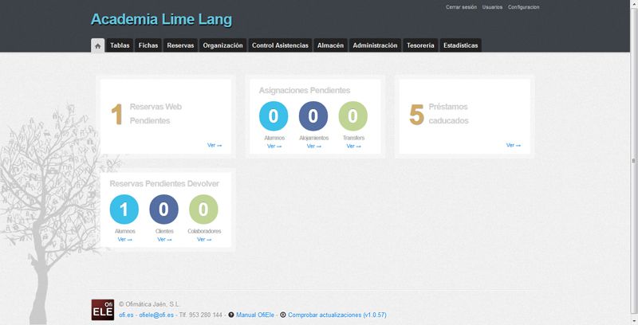Click the Cerrar sesión link
The width and height of the screenshot is (638, 325).
point(461,6)
